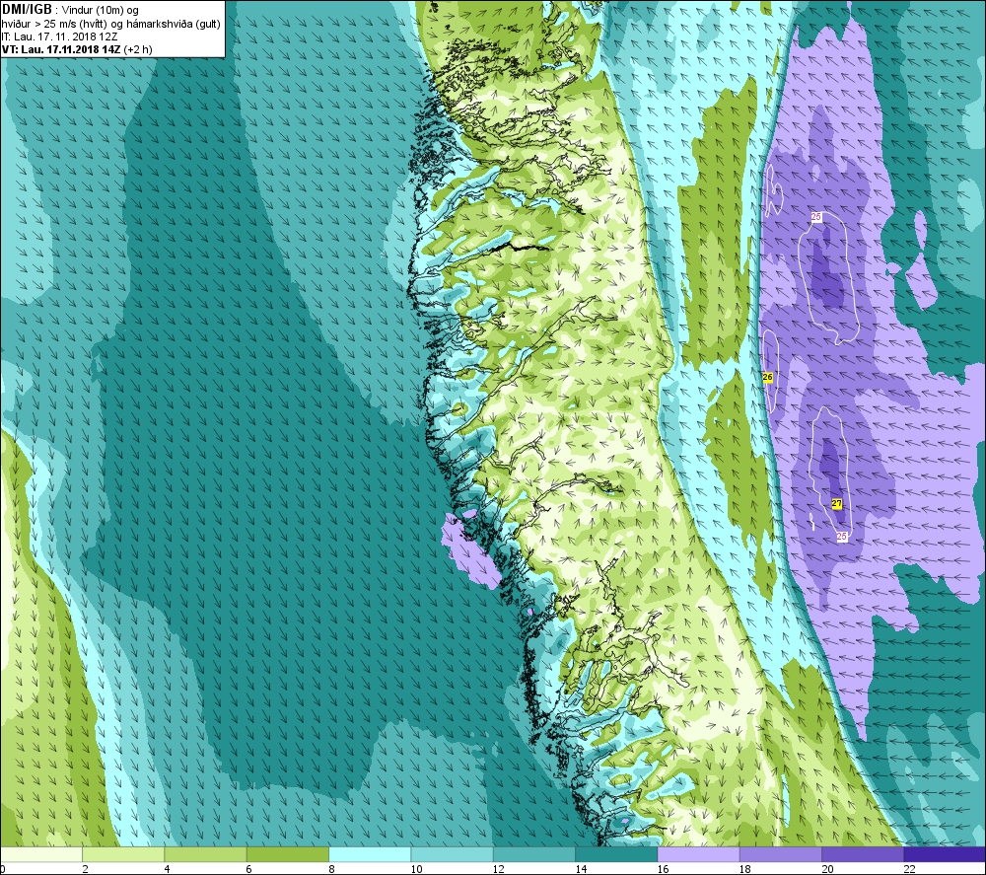Click the aqua 10–12 m/s legend swatch

tap(453, 854)
